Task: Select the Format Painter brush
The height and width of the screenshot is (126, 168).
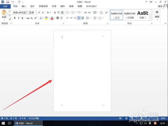Action: [x=10, y=19]
